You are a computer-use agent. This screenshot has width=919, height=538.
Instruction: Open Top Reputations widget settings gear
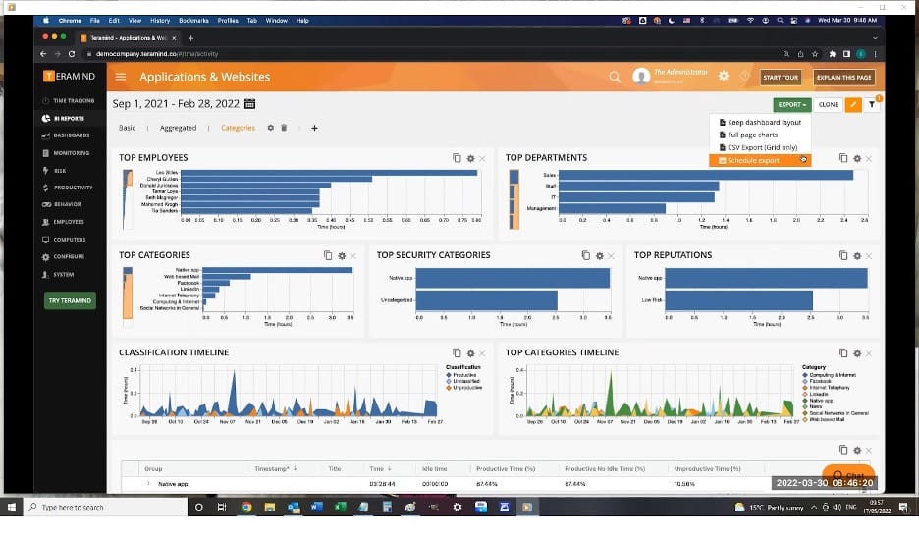[857, 255]
